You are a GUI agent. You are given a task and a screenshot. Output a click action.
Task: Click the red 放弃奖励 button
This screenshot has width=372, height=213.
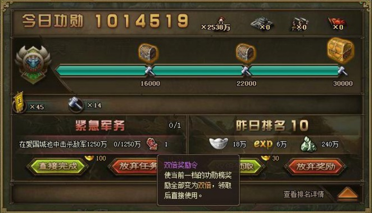316,166
